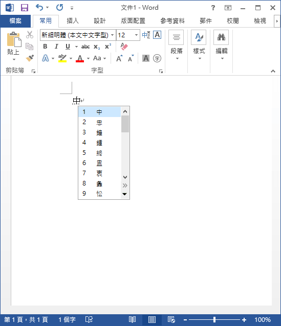
Task: Open the Change Case Aa menu
Action: point(100,58)
